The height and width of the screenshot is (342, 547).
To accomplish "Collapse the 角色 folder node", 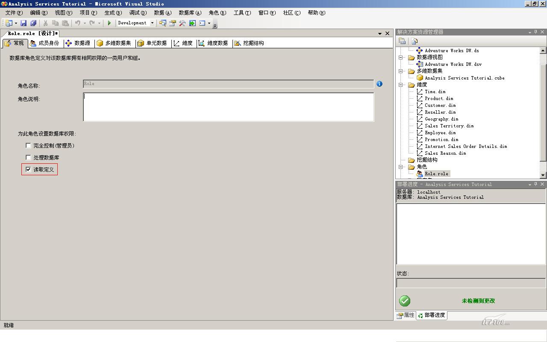I will (401, 167).
